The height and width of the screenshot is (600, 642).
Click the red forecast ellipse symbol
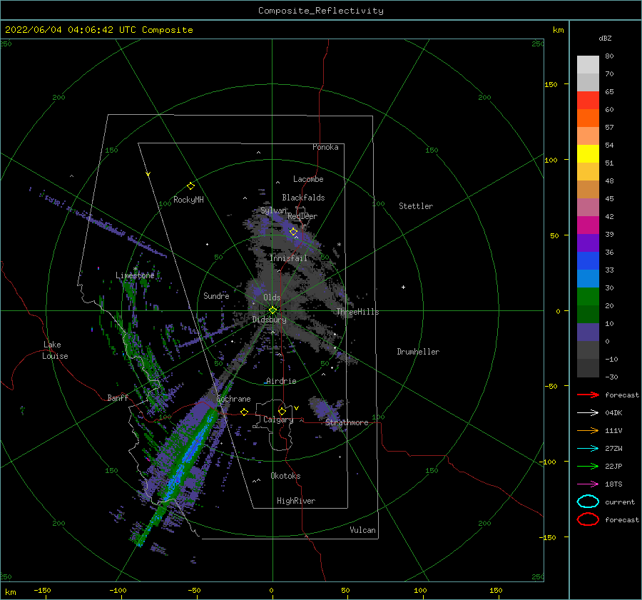click(588, 519)
